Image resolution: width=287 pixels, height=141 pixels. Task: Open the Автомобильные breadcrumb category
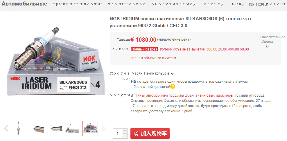coord(24,4)
